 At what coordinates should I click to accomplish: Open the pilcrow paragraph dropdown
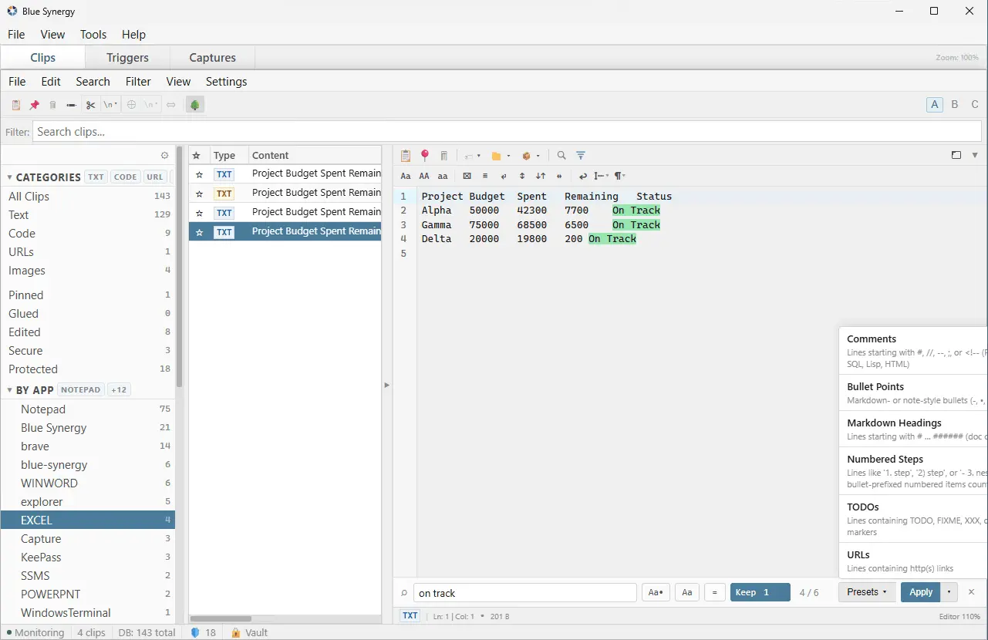point(619,176)
